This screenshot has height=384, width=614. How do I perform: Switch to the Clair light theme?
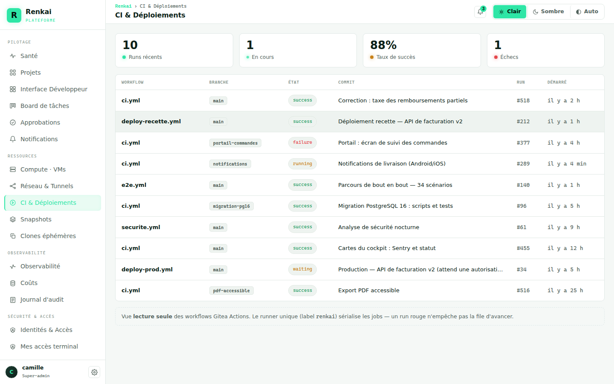tap(510, 12)
